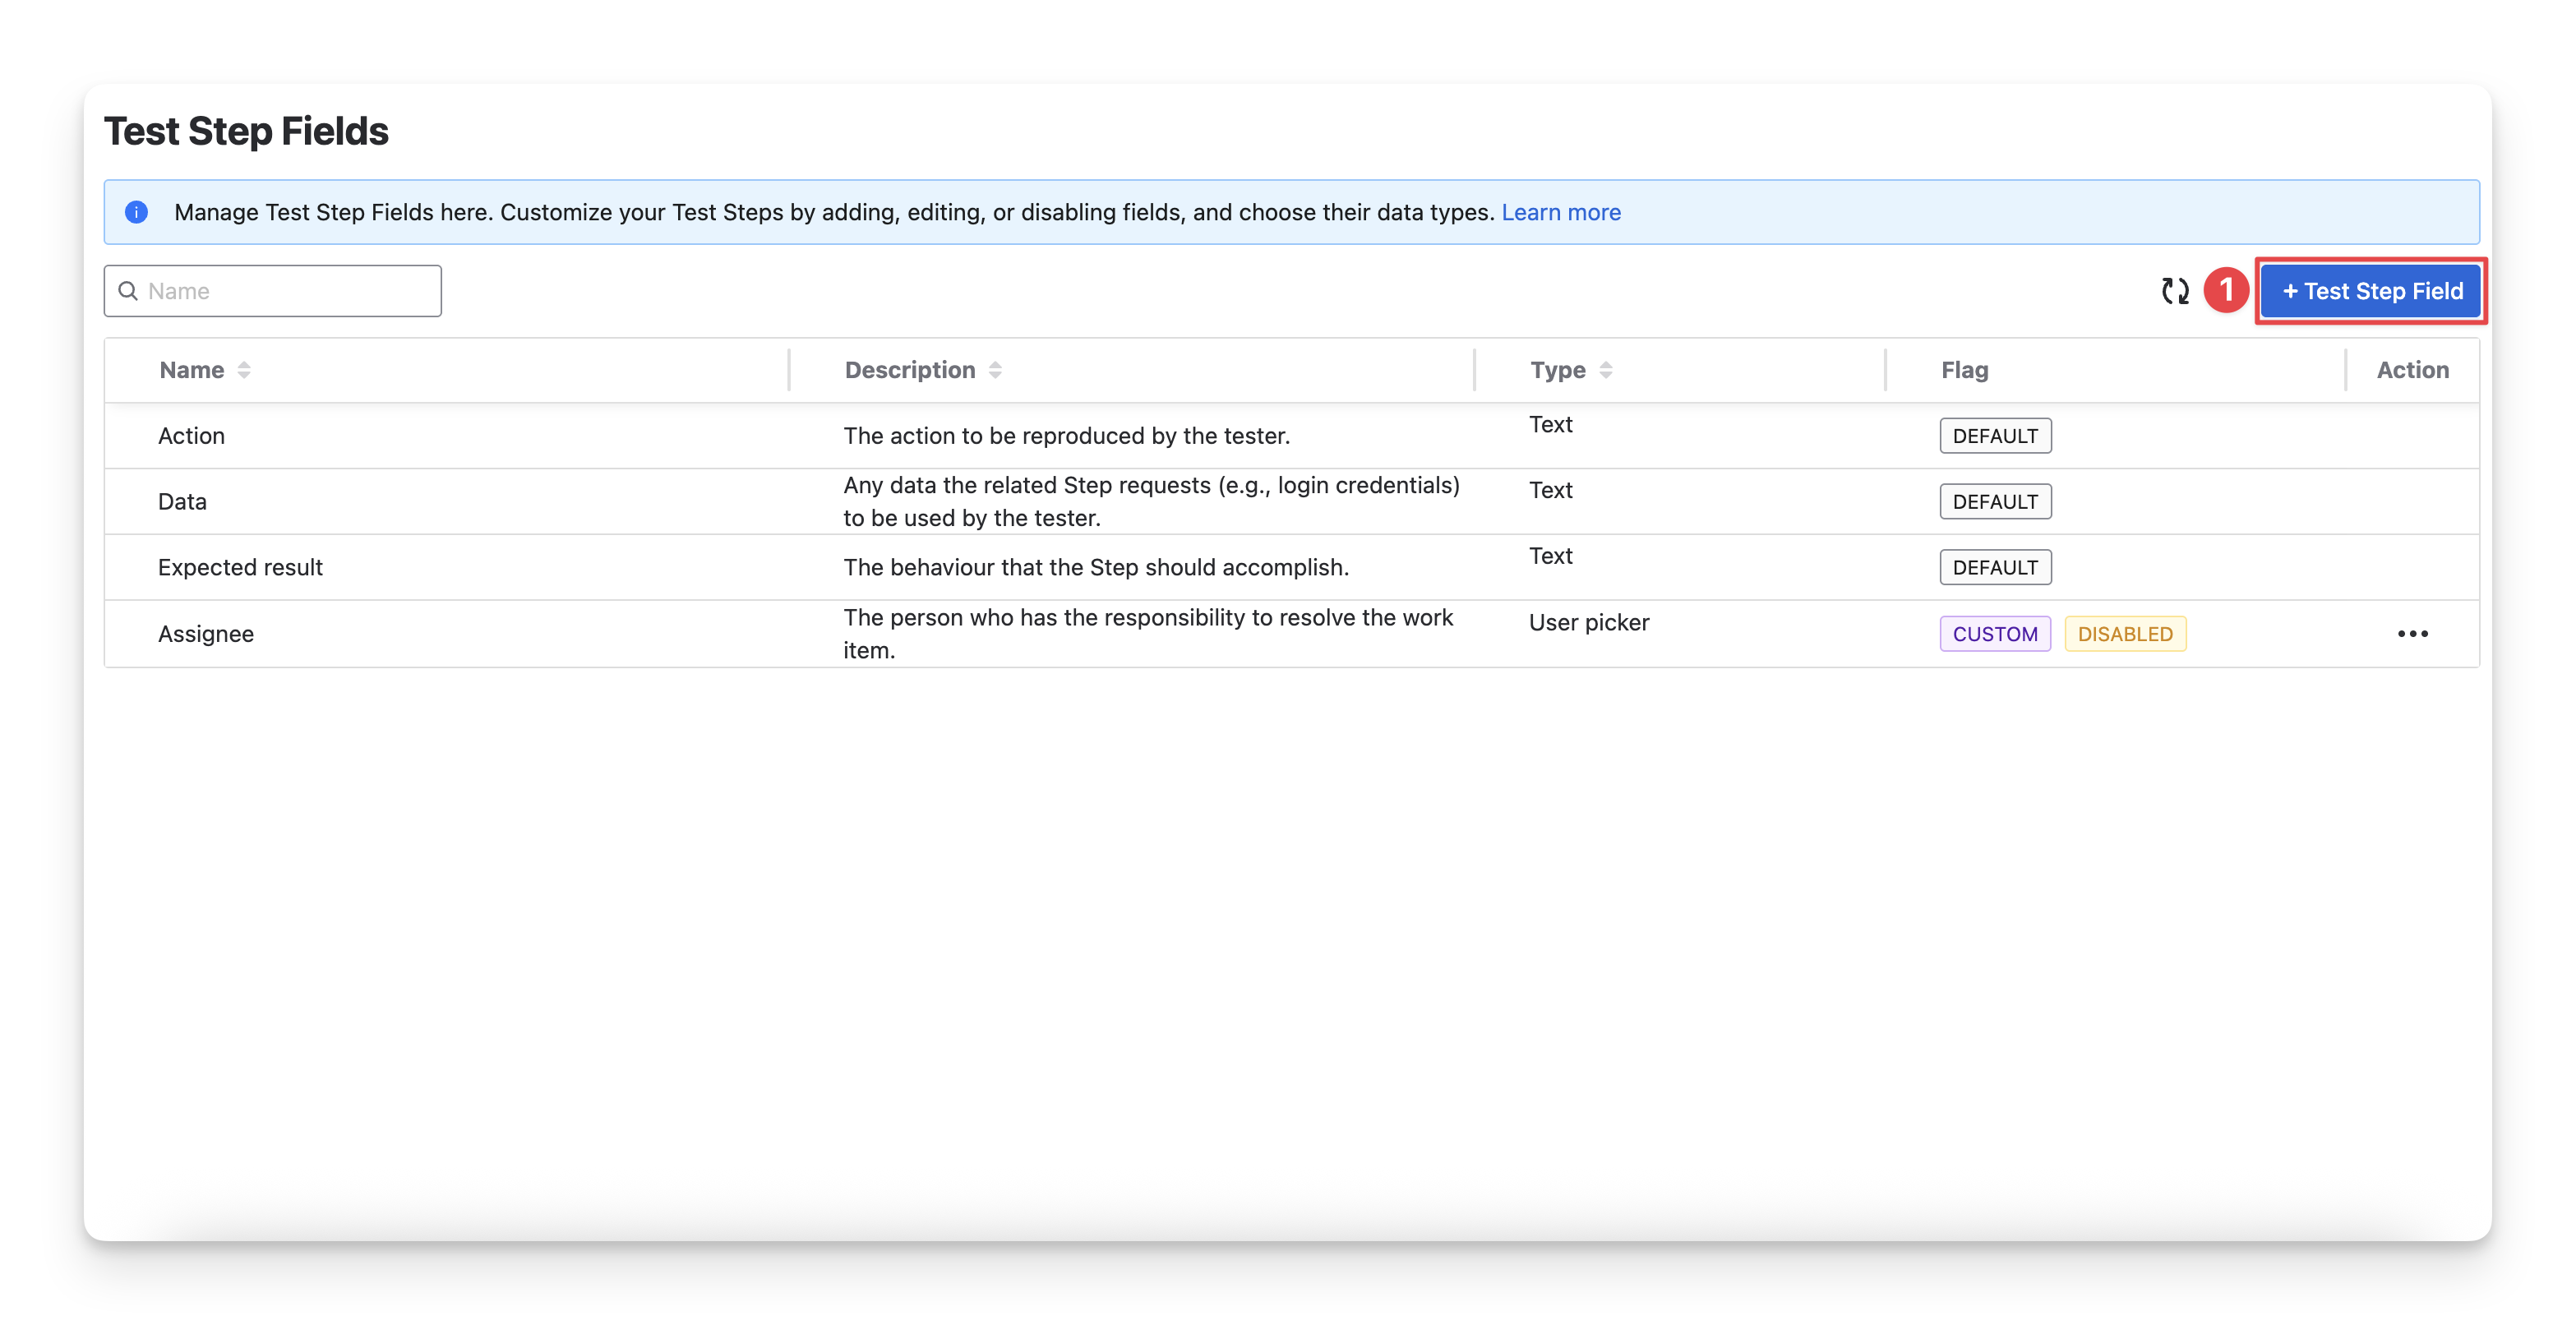Click the Flag column header
2576x1325 pixels.
(x=1965, y=370)
